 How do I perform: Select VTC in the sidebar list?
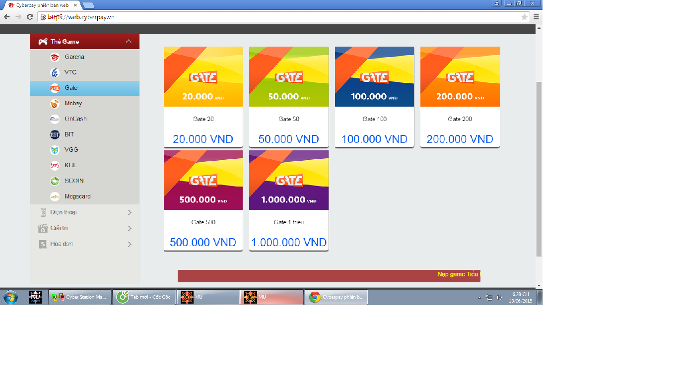tap(84, 72)
